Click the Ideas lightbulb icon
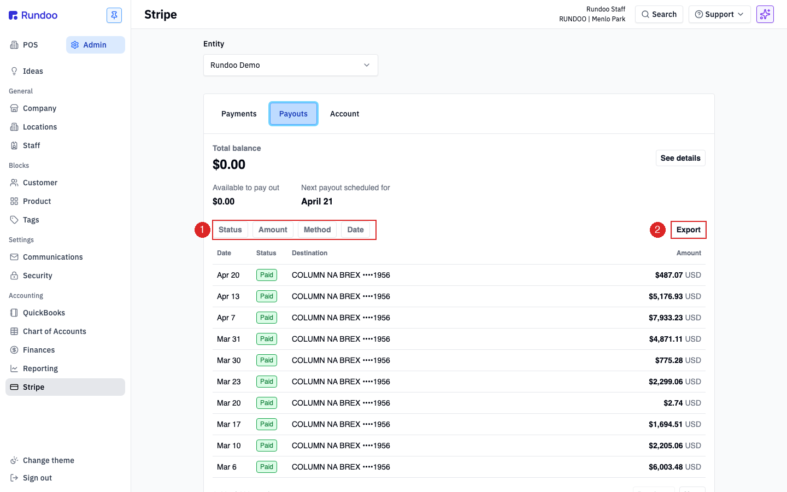Screen dimensions: 787x492 [x=14, y=71]
